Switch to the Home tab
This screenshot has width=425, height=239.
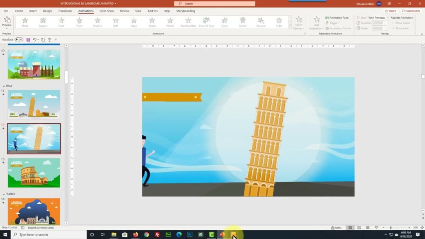[x=19, y=11]
